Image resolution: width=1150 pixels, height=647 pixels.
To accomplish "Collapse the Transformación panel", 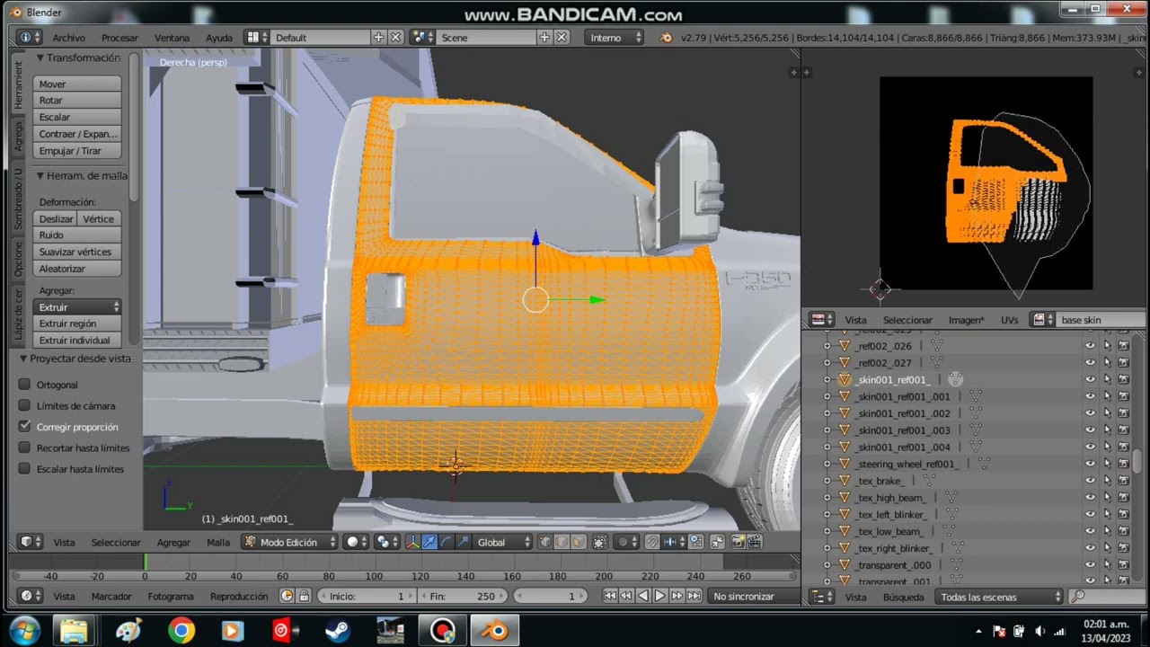I will [x=40, y=58].
